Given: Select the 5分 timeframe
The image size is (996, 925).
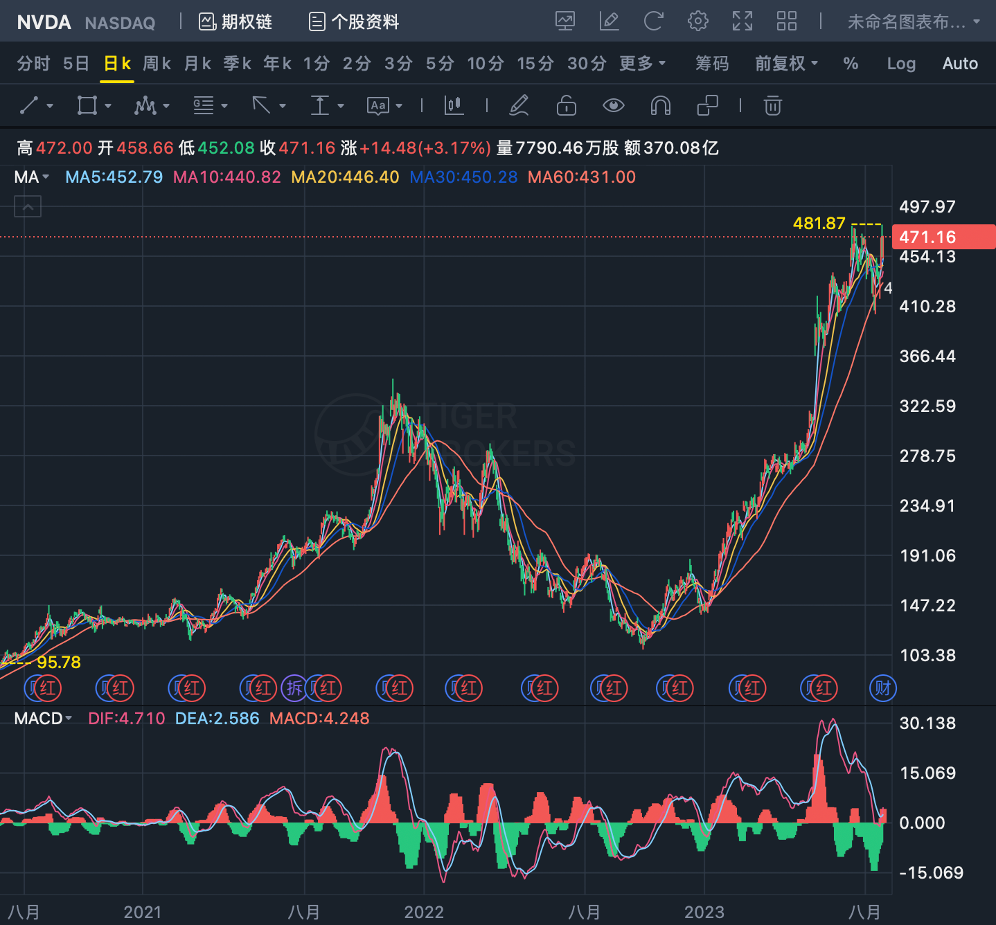Looking at the screenshot, I should point(440,64).
